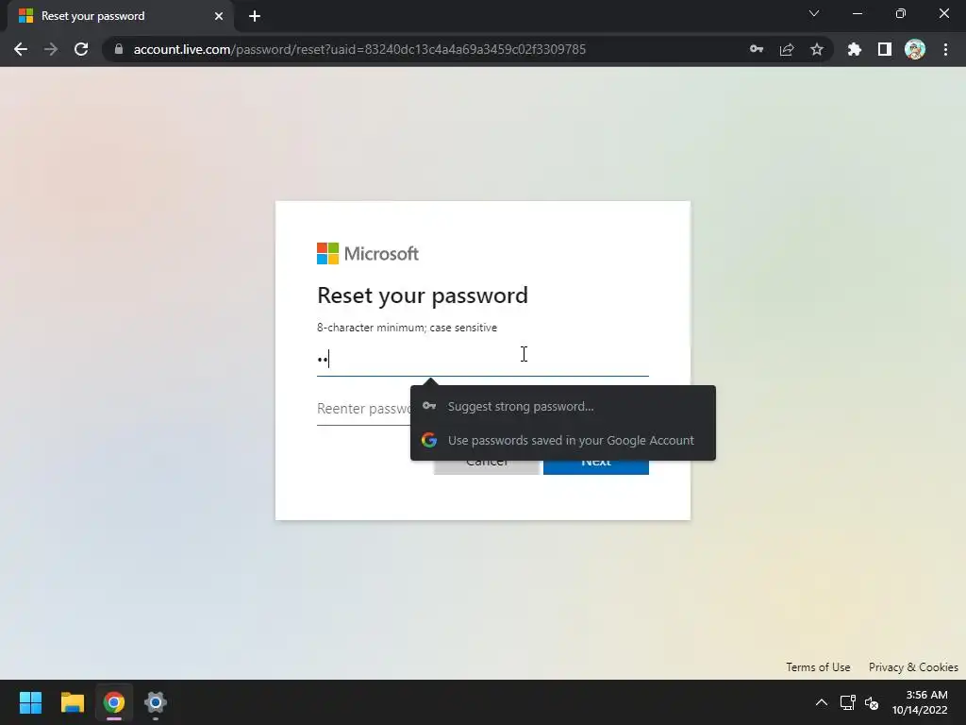This screenshot has height=725, width=966.
Task: Open password manager key icon in address bar
Action: [757, 49]
